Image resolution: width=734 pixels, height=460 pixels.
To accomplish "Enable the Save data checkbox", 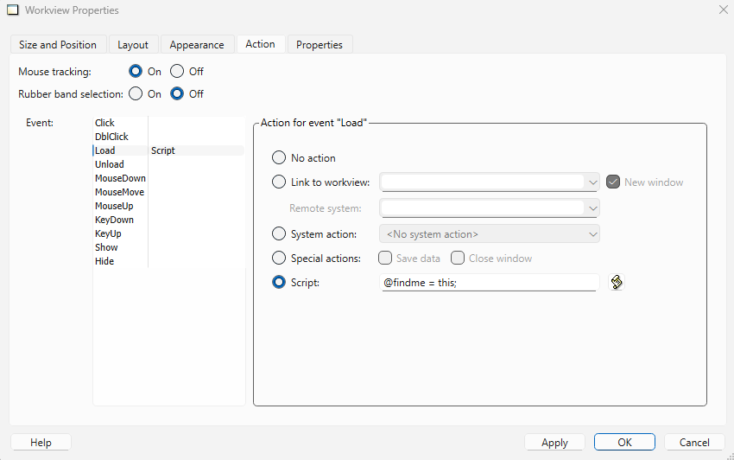I will point(386,259).
